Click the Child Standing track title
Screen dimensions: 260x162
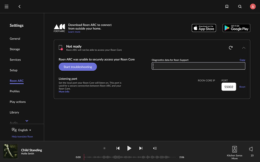tap(32, 150)
